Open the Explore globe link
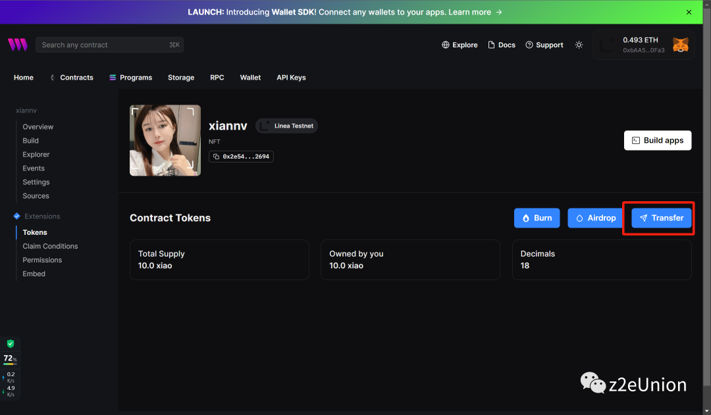Image resolution: width=711 pixels, height=415 pixels. point(460,45)
